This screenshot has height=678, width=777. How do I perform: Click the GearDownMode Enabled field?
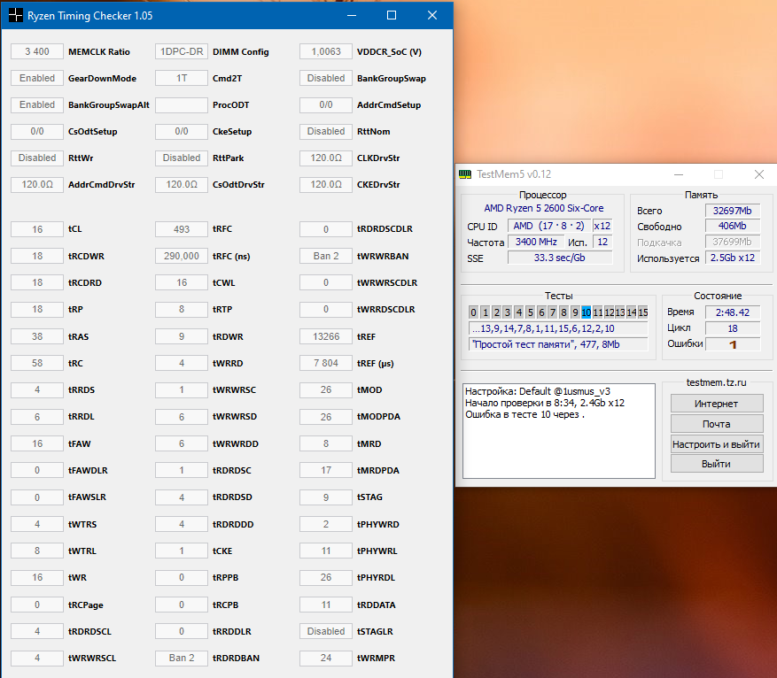pyautogui.click(x=37, y=78)
